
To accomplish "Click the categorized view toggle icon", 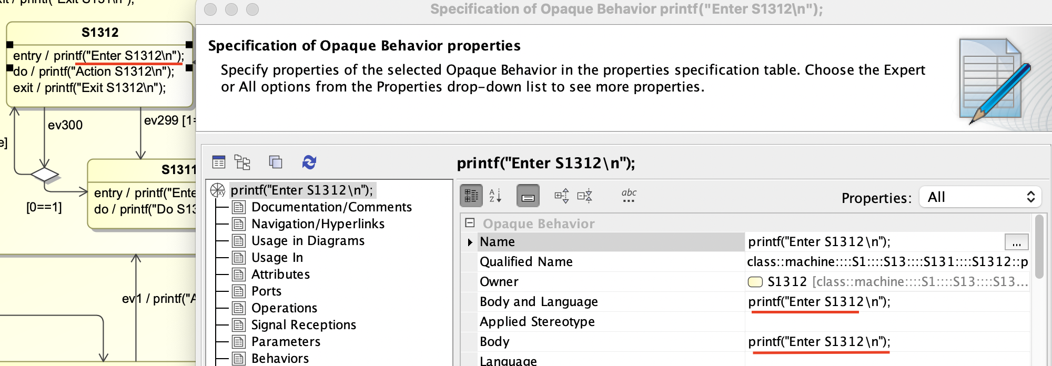I will coord(471,196).
